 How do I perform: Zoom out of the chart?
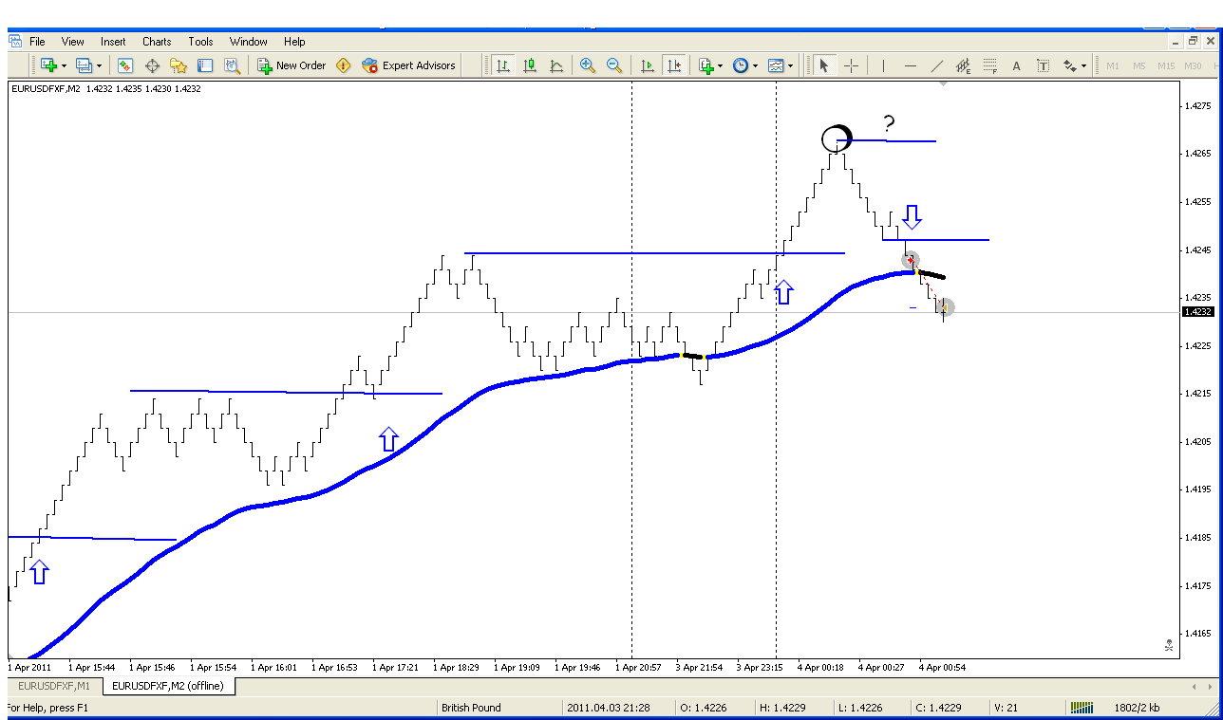pyautogui.click(x=614, y=65)
